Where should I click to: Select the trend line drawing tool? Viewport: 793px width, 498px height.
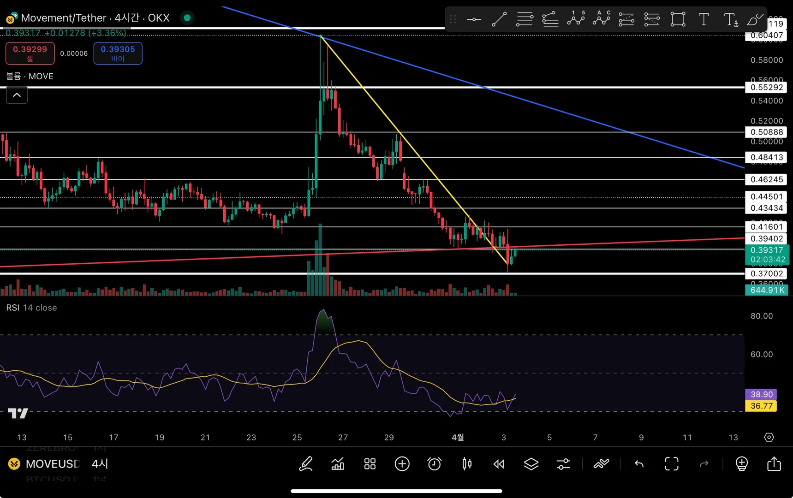pyautogui.click(x=499, y=19)
